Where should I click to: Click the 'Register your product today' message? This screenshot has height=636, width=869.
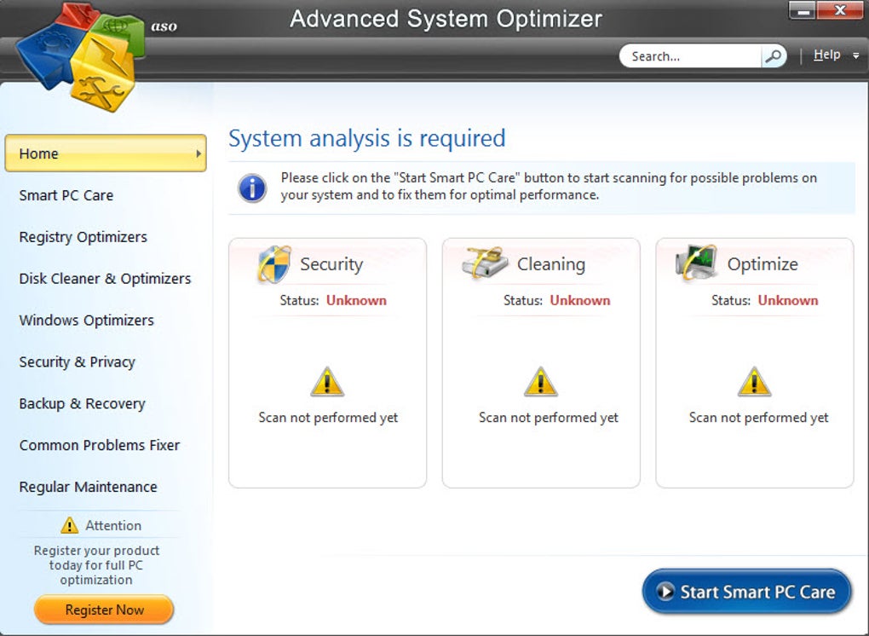[96, 565]
